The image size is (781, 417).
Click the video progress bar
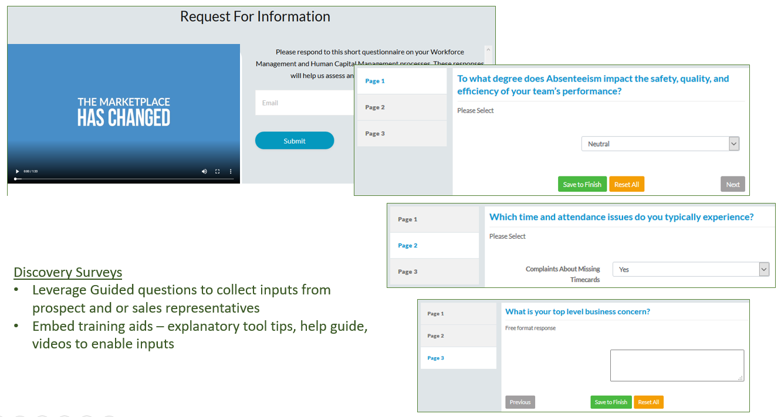[x=117, y=178]
